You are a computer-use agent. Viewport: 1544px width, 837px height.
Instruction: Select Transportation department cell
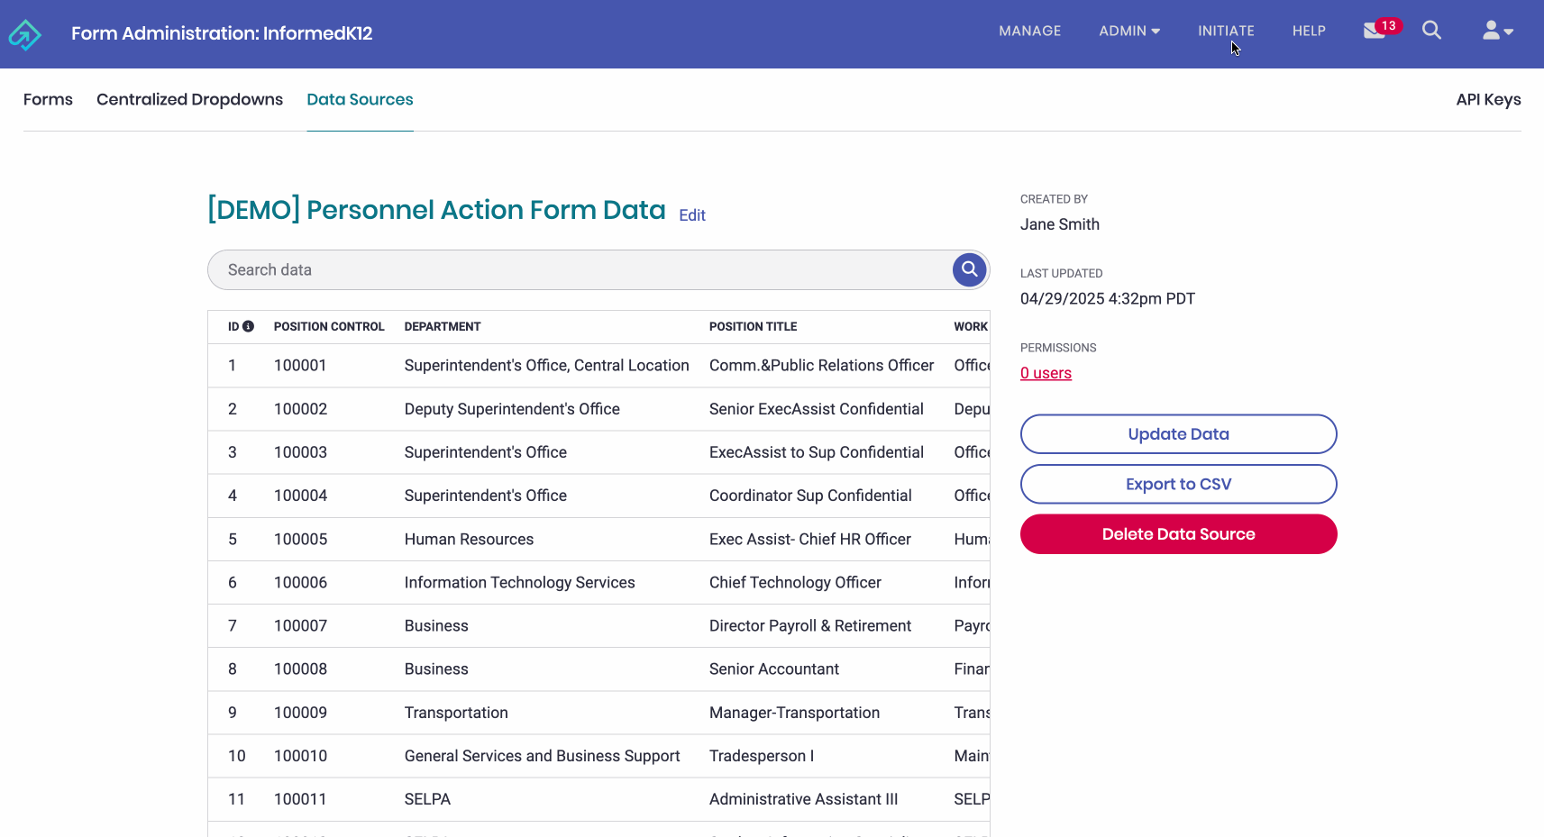coord(456,713)
